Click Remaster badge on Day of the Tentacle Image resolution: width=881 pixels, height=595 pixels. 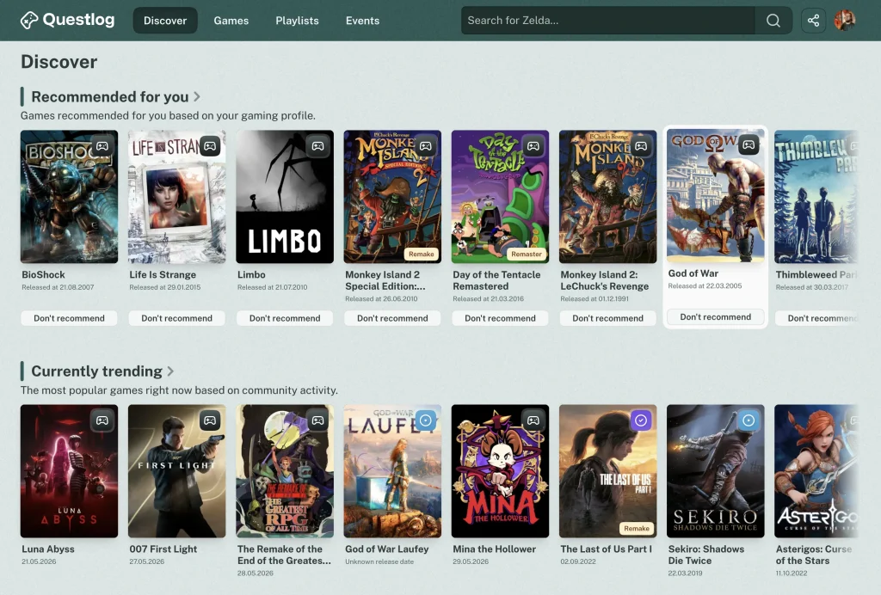(x=527, y=255)
